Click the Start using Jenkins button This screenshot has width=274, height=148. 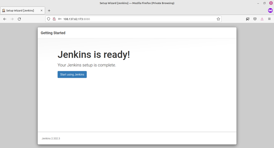72,74
